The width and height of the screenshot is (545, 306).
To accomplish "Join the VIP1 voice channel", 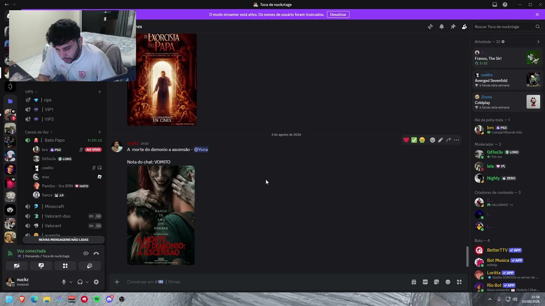I will pyautogui.click(x=63, y=110).
